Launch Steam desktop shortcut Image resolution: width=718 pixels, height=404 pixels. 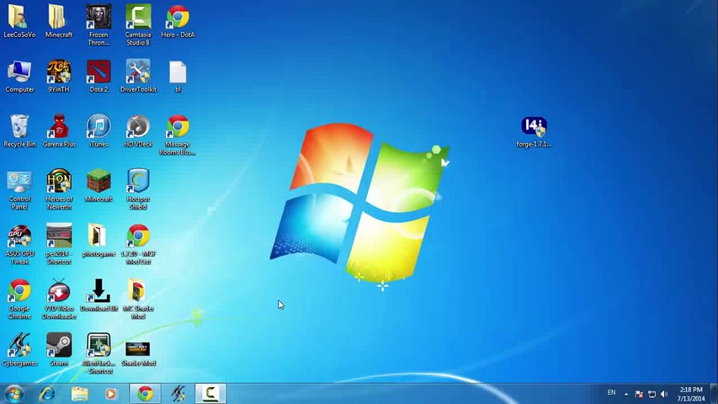pyautogui.click(x=59, y=350)
